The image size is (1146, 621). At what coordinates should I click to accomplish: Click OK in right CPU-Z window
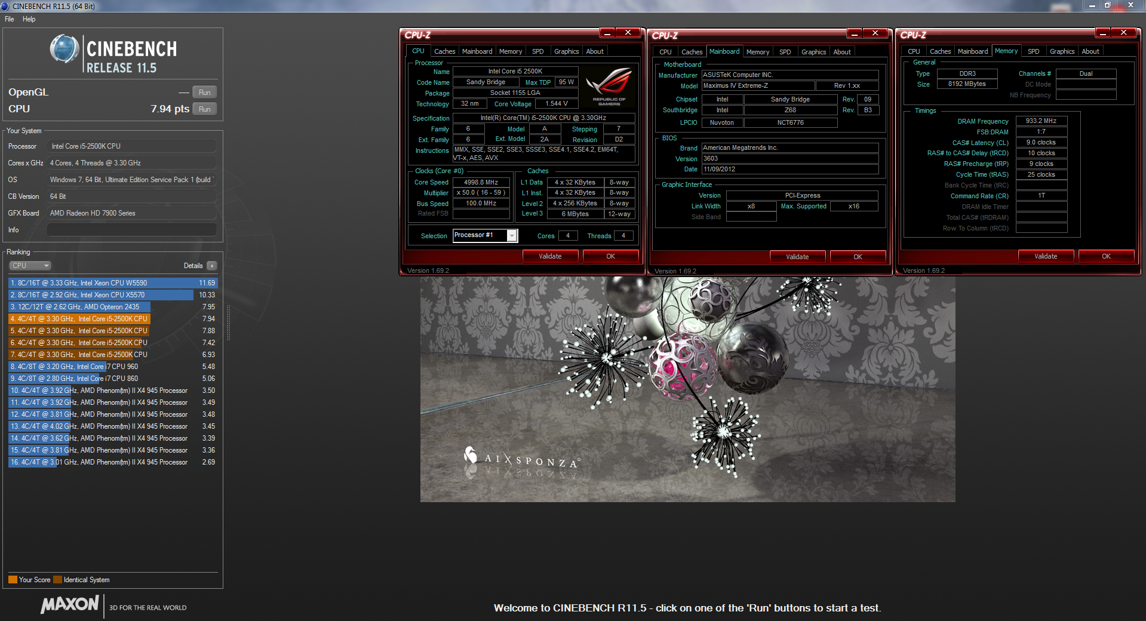click(1106, 256)
